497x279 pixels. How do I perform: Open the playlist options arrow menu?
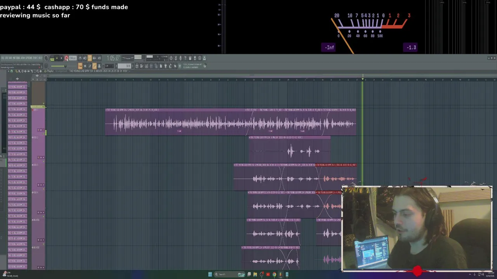click(x=9, y=71)
